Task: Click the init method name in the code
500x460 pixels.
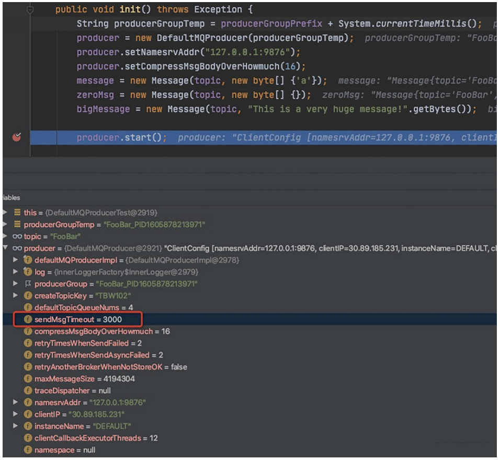Action: 130,9
